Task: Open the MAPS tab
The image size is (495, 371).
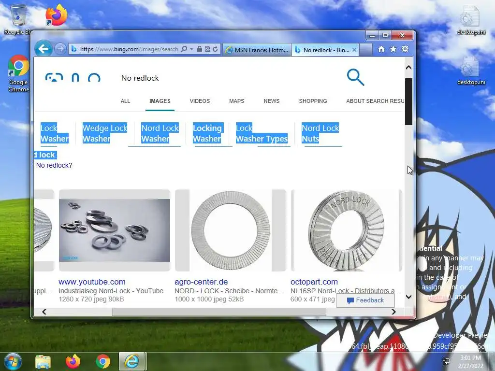Action: (237, 101)
